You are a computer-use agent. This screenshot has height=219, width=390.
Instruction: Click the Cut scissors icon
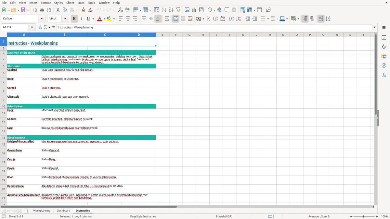[58, 10]
